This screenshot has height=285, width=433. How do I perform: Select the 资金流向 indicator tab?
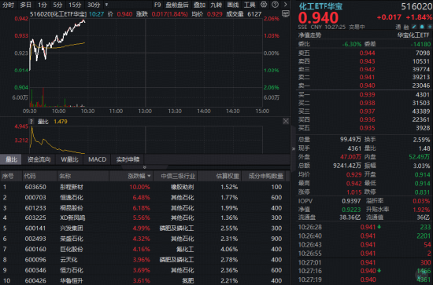39,159
